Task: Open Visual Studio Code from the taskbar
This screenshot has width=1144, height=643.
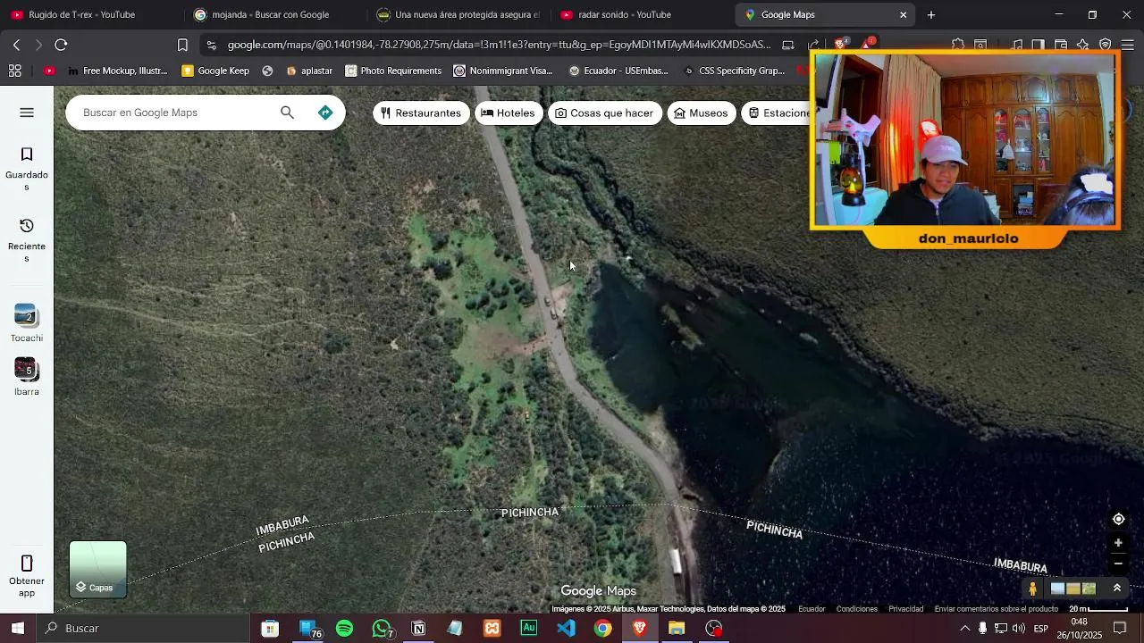Action: (x=566, y=629)
